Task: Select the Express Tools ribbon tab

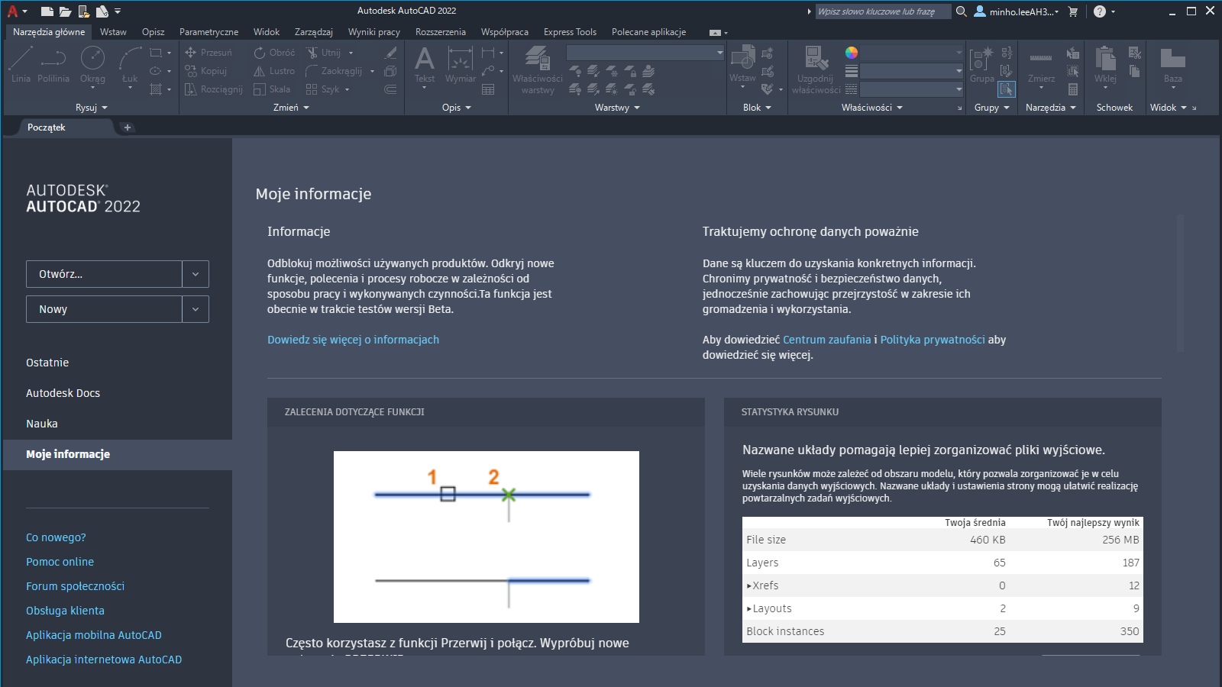Action: coord(570,32)
